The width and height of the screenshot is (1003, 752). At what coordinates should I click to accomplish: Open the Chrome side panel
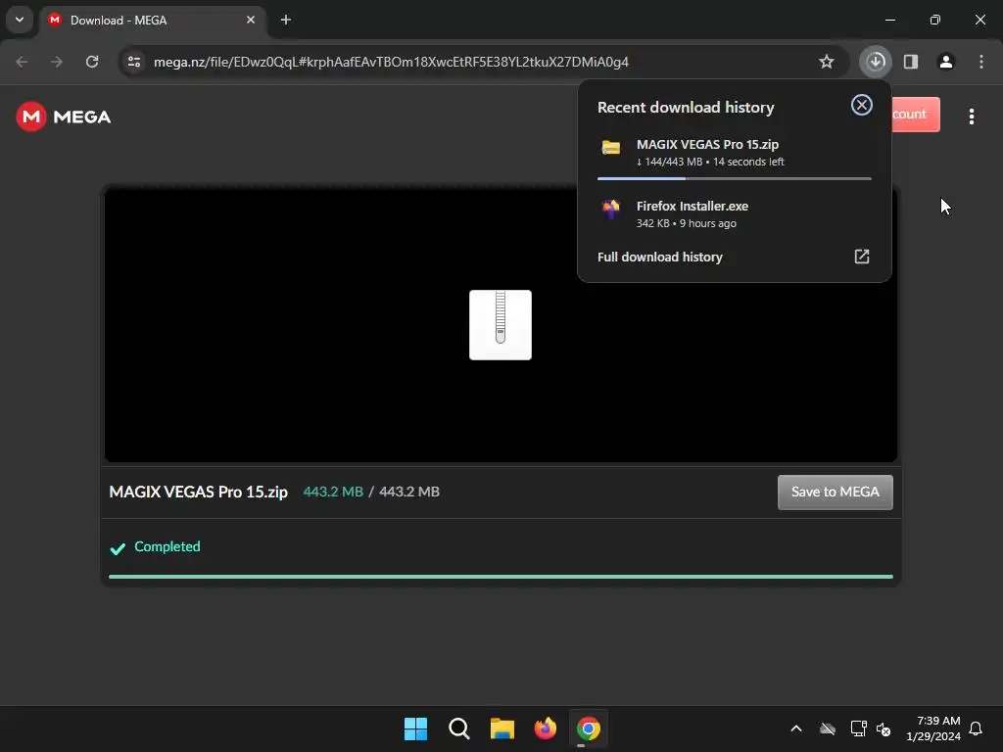[911, 62]
